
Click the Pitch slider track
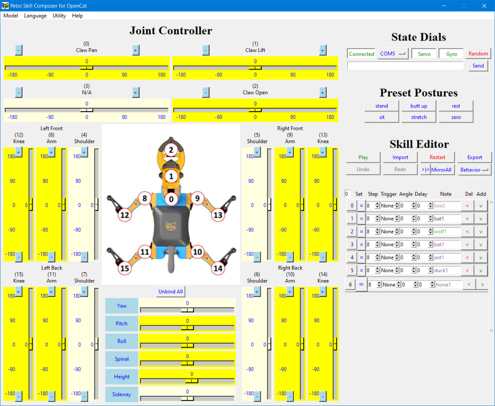point(187,328)
